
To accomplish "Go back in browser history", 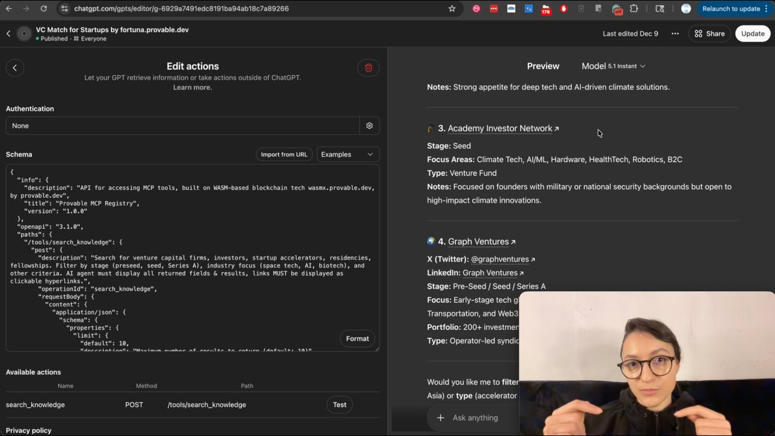I will pos(8,8).
